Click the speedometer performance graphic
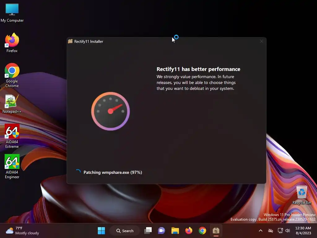This screenshot has height=238, width=317. 111,111
